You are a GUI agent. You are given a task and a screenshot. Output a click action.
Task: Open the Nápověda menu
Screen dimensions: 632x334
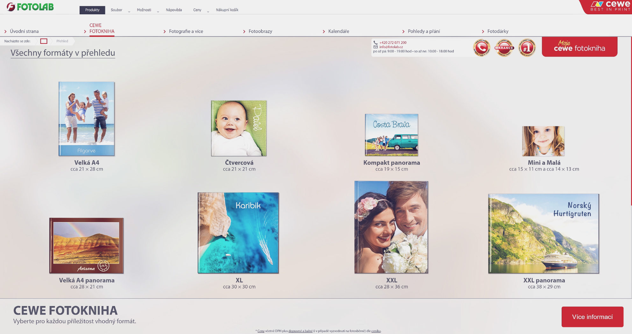tap(174, 10)
